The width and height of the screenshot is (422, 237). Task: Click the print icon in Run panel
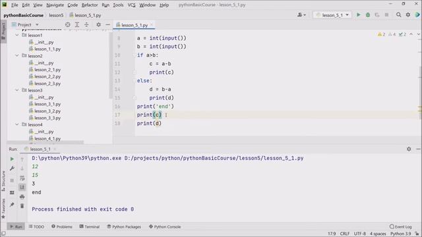pyautogui.click(x=22, y=197)
